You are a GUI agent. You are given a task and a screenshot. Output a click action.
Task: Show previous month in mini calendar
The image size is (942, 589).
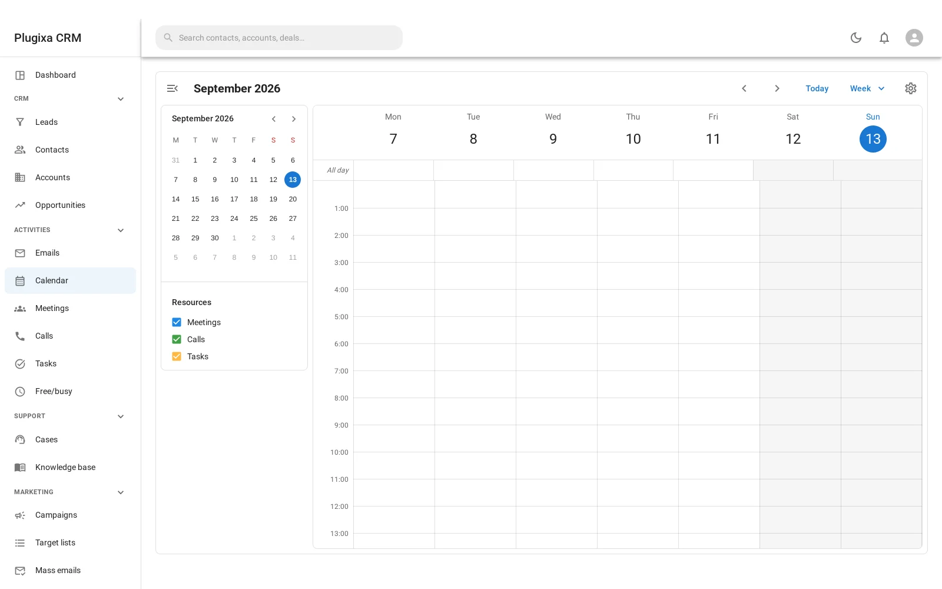(274, 119)
